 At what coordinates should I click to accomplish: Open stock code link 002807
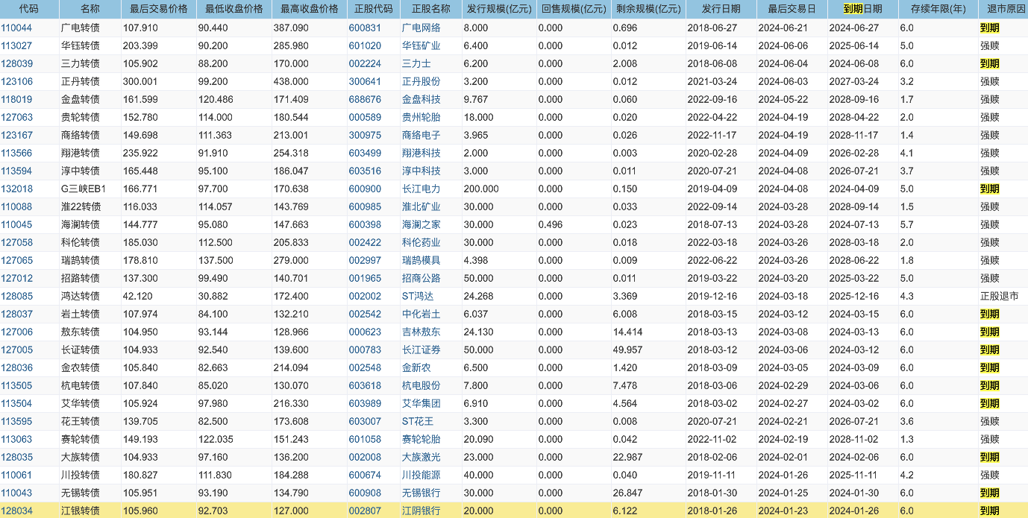tap(365, 511)
